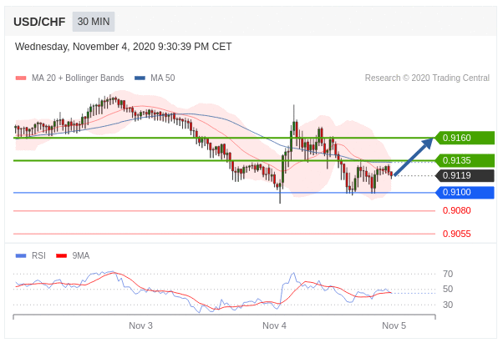Image resolution: width=498 pixels, height=343 pixels.
Task: Click the blue upward forecast arrow
Action: 414,156
